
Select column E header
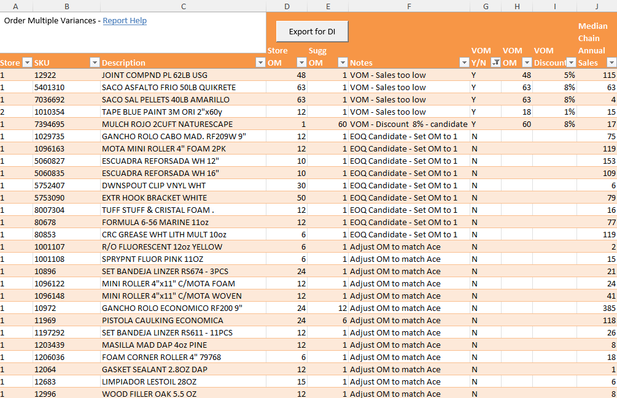[x=328, y=6]
